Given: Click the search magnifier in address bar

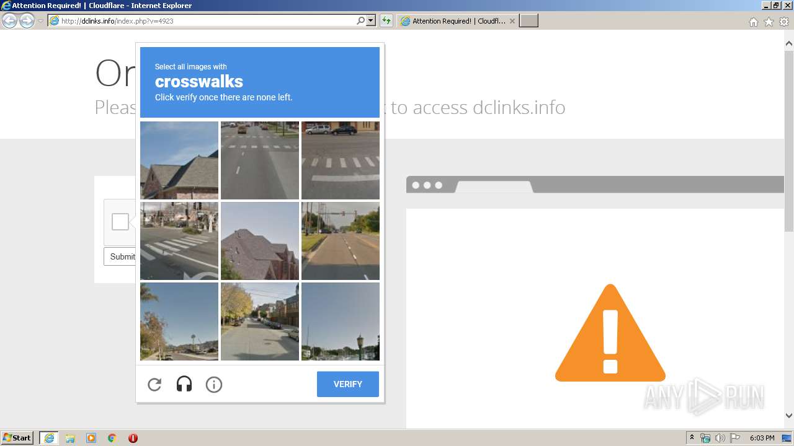Looking at the screenshot, I should click(x=361, y=21).
